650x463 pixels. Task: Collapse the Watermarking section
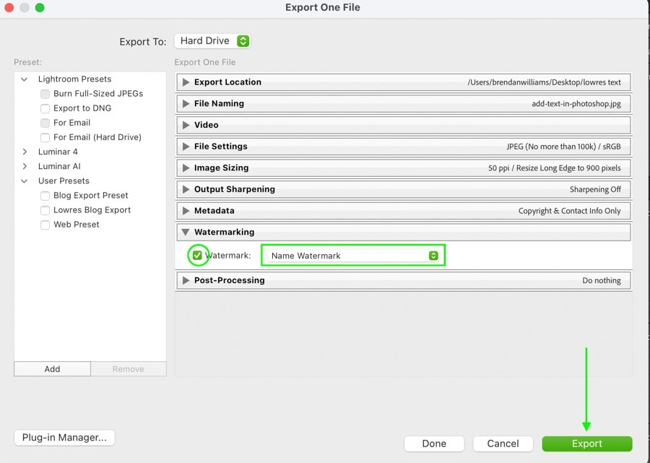(x=186, y=232)
